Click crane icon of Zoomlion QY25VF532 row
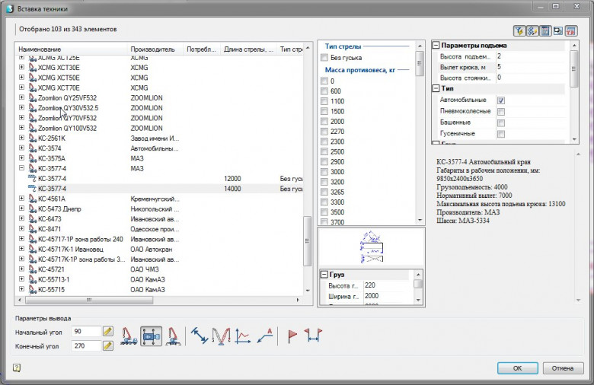Screen dimensions: 594x385 [33, 97]
